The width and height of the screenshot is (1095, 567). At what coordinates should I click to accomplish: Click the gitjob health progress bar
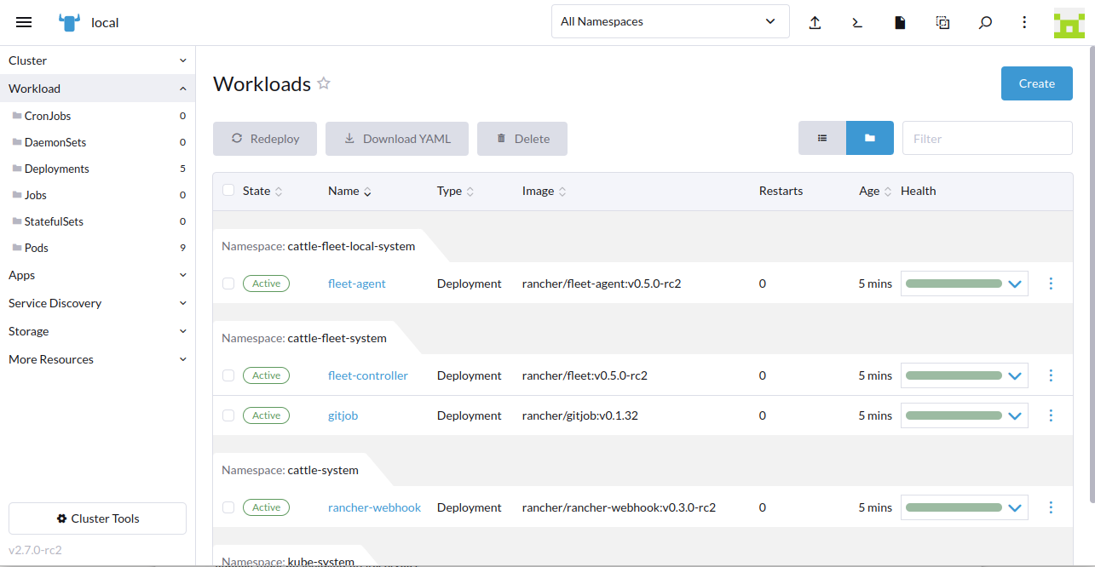954,415
